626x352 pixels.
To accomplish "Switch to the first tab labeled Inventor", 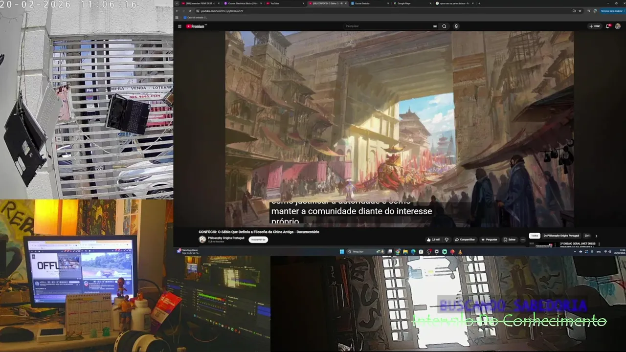I will coord(201,3).
